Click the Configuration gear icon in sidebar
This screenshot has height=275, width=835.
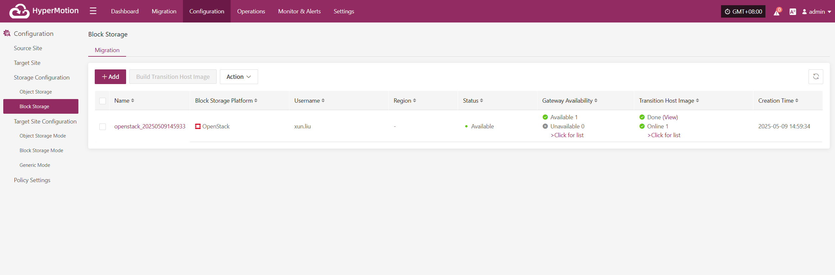pyautogui.click(x=7, y=33)
